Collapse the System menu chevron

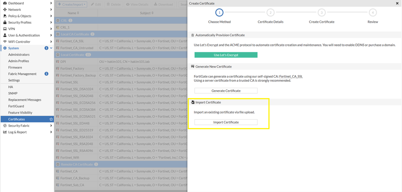click(51, 48)
